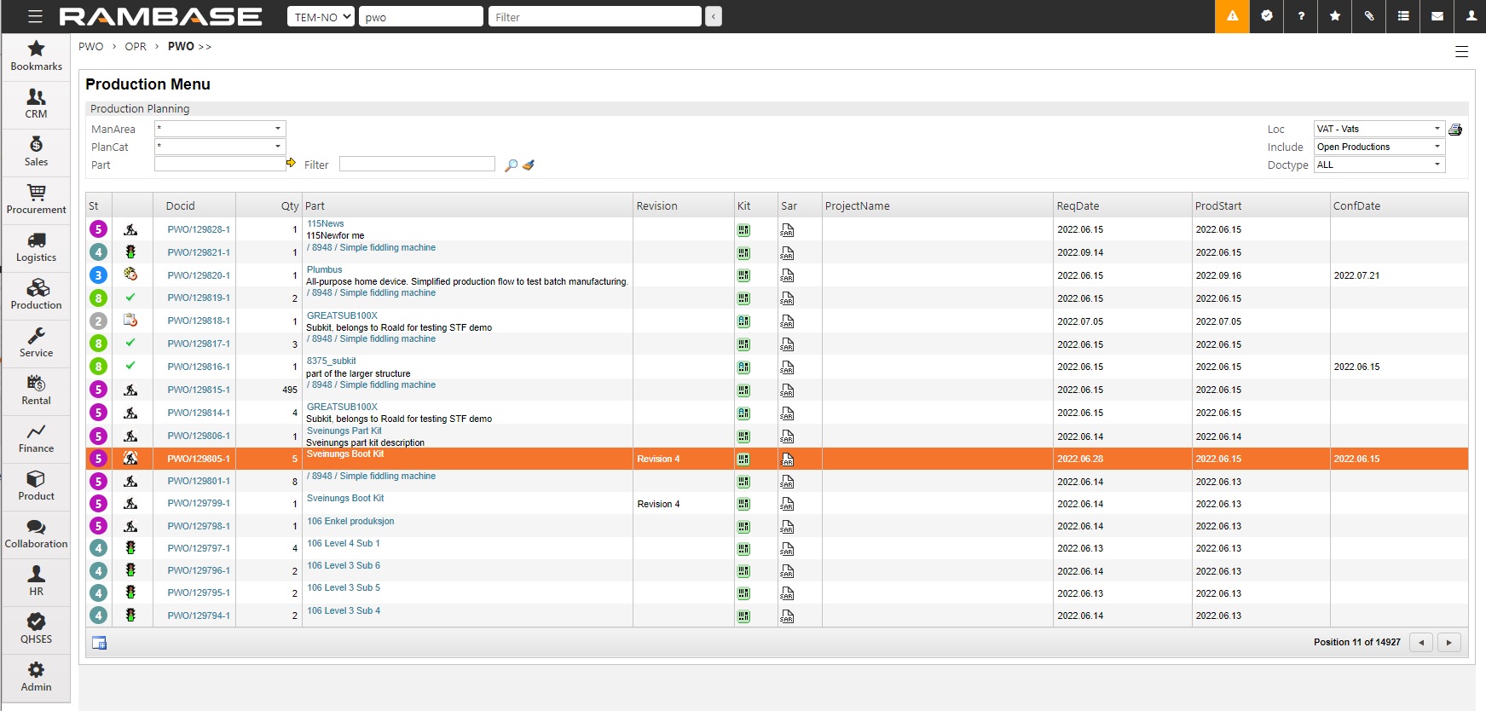The image size is (1486, 711).
Task: Click the circular check badge icon in top bar
Action: pos(1266,16)
